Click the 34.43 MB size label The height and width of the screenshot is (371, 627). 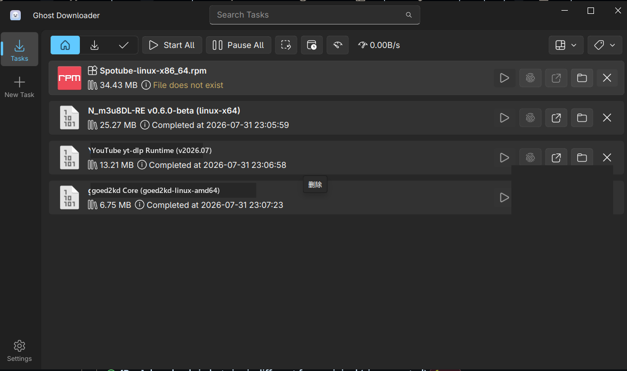(x=118, y=85)
